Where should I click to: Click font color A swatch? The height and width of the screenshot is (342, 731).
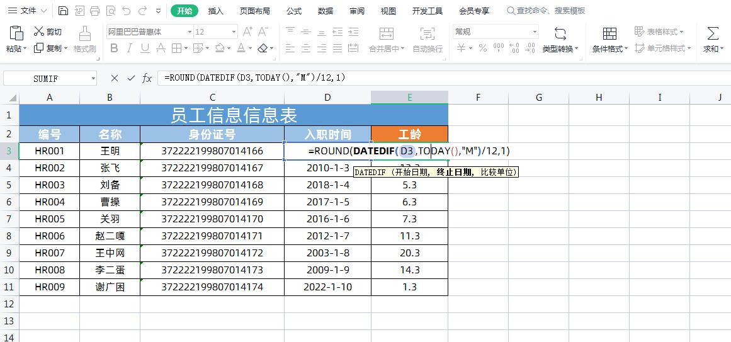click(241, 48)
